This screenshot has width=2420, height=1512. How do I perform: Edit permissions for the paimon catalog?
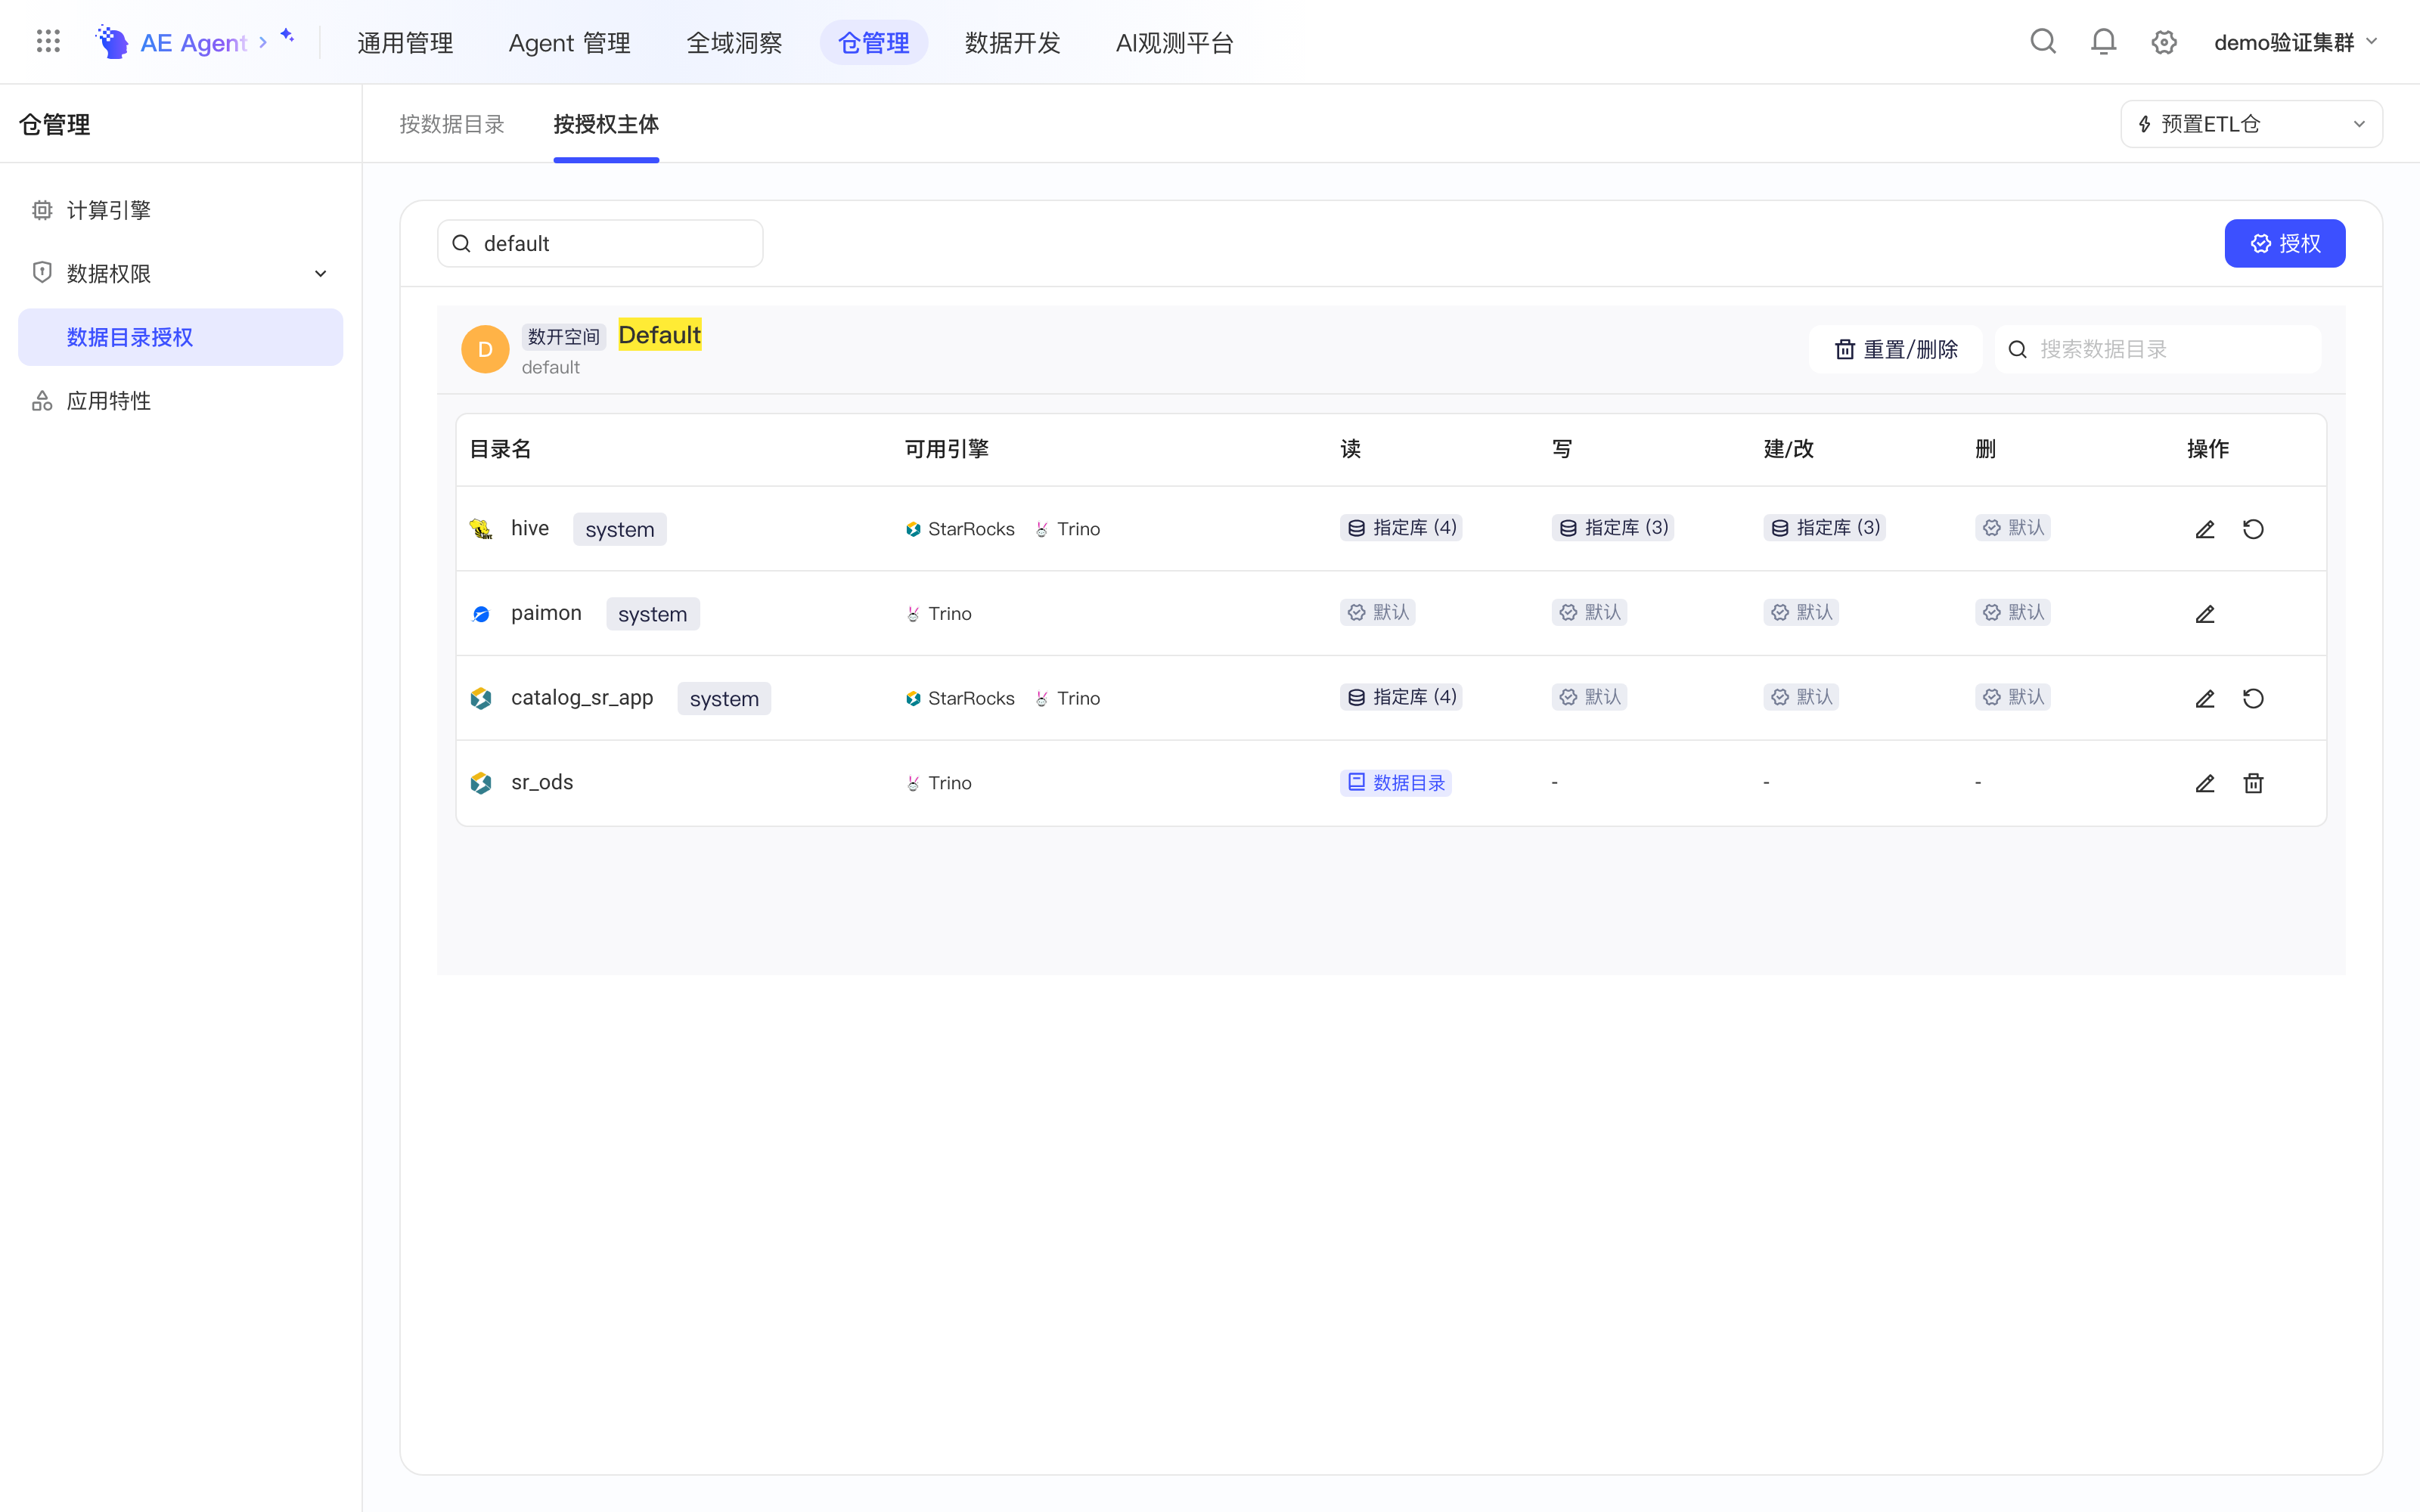tap(2205, 614)
